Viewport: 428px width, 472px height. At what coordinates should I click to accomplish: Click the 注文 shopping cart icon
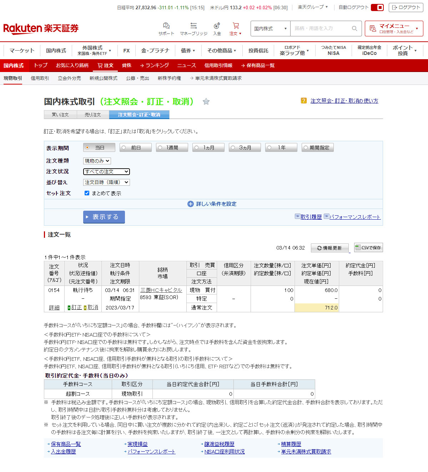236,26
